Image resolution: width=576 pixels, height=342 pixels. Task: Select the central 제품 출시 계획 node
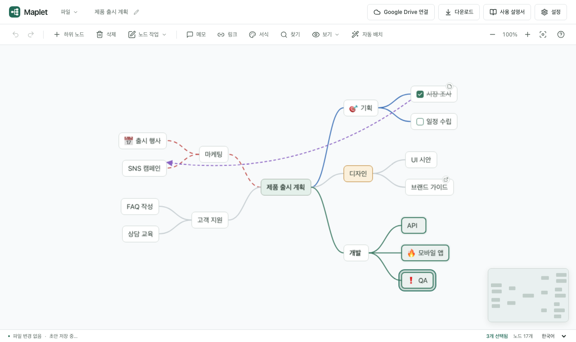pos(286,187)
